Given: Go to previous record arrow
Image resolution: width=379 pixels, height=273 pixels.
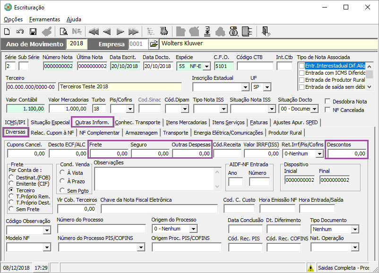Looking at the screenshot, I should click(x=107, y=32).
